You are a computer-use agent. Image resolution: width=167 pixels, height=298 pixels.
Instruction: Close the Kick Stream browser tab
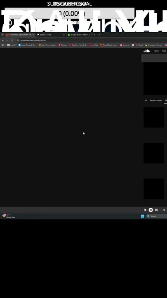(95, 35)
